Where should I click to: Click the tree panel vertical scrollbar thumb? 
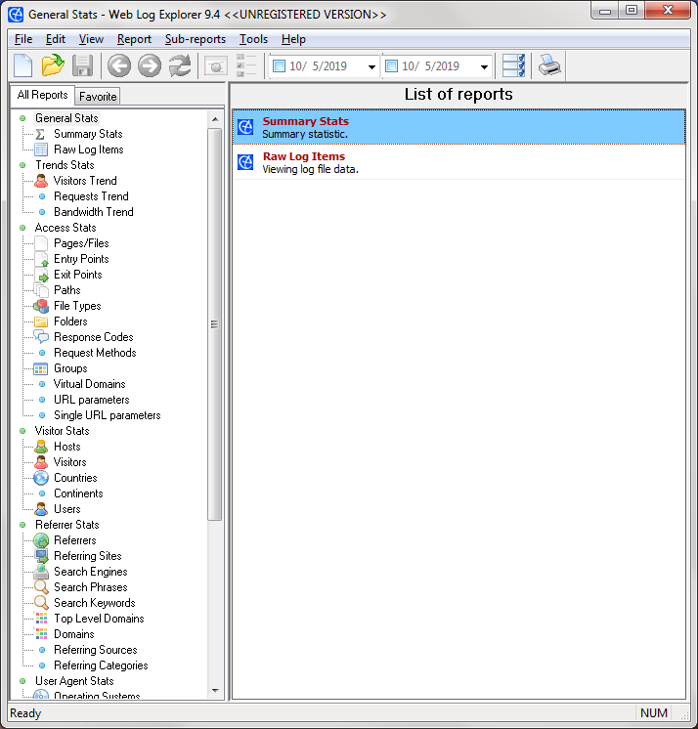(x=214, y=324)
